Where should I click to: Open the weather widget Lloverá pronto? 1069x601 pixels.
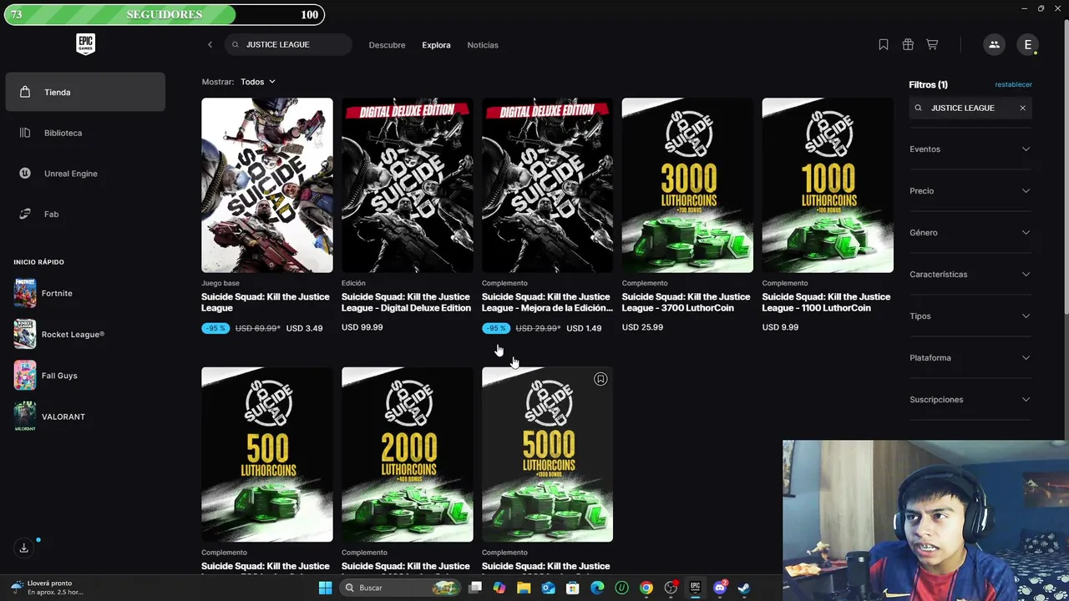[x=48, y=588]
